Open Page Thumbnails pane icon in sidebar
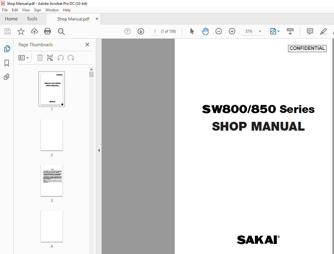This screenshot has height=254, width=334. point(7,49)
